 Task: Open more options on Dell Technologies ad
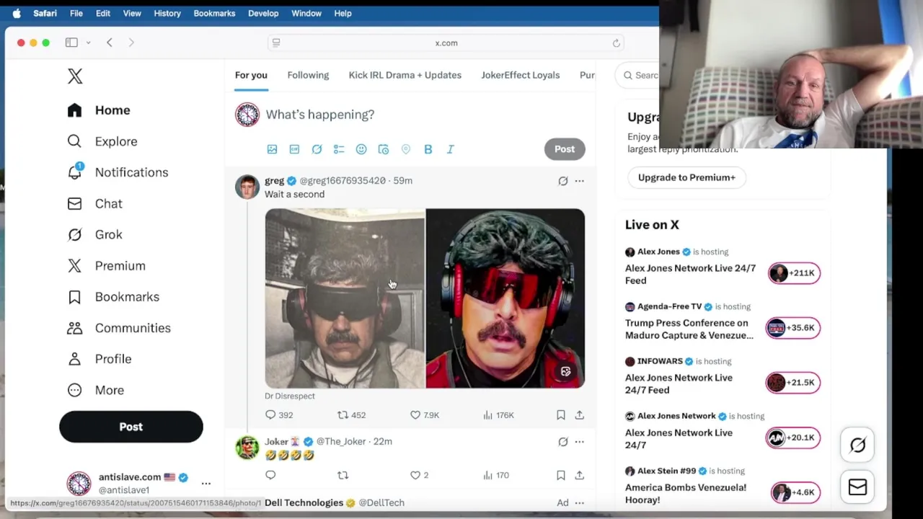click(x=579, y=502)
